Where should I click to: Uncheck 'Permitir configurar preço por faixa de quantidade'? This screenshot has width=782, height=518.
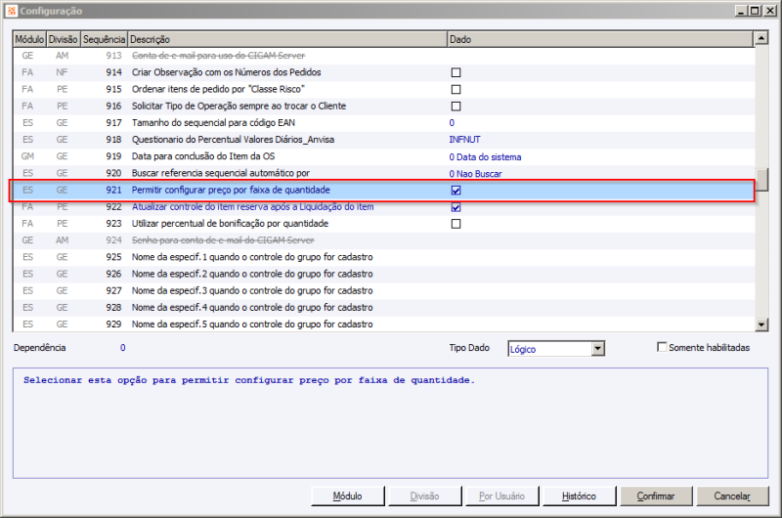456,191
